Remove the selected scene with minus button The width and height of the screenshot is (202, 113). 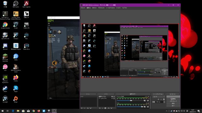(x=85, y=108)
